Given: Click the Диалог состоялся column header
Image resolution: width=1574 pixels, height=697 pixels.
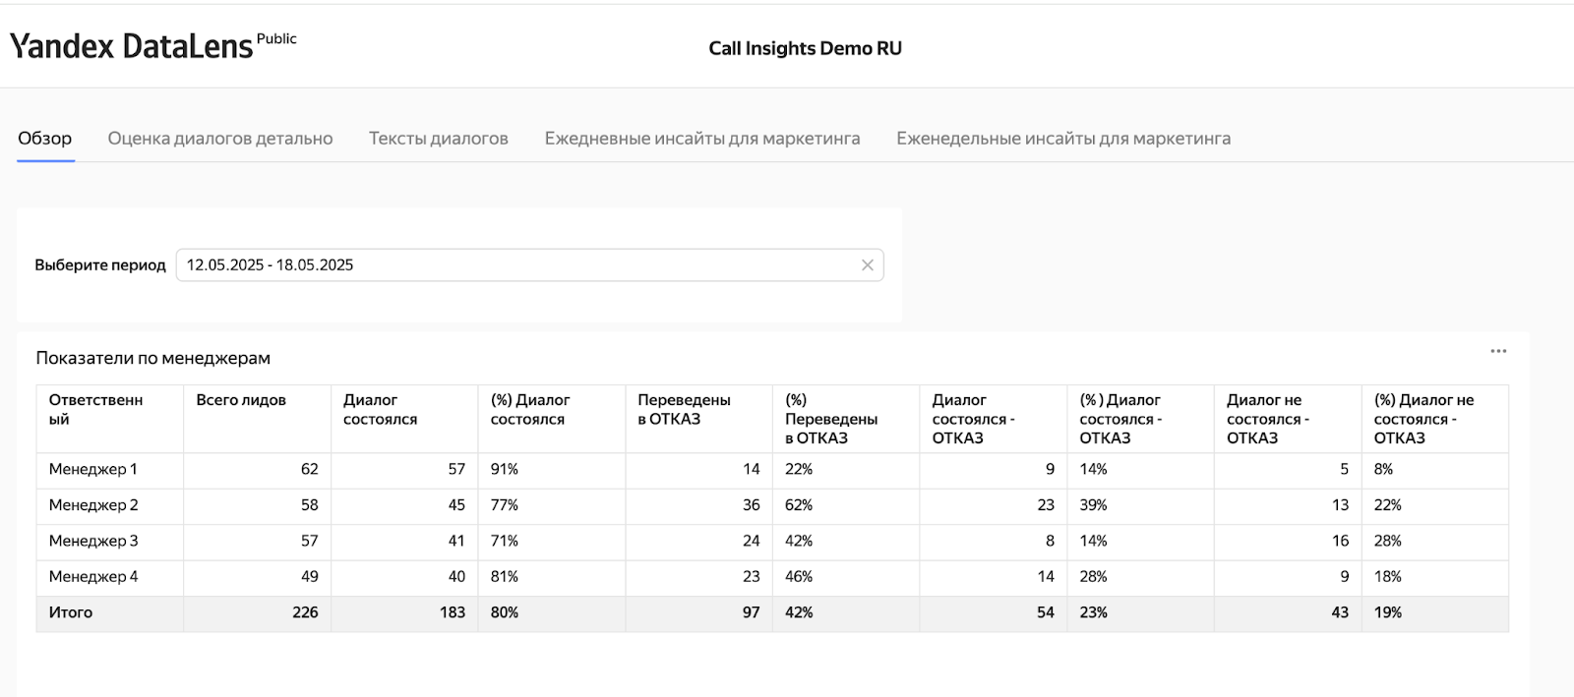Looking at the screenshot, I should [x=380, y=409].
